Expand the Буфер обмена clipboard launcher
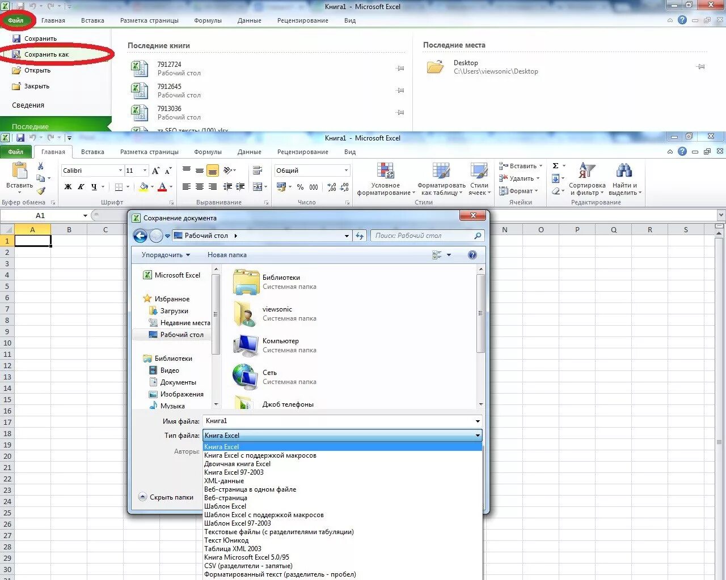The width and height of the screenshot is (726, 580). [x=53, y=202]
